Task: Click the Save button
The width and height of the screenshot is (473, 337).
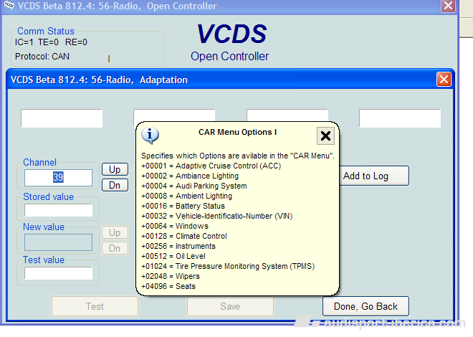Action: coord(230,306)
